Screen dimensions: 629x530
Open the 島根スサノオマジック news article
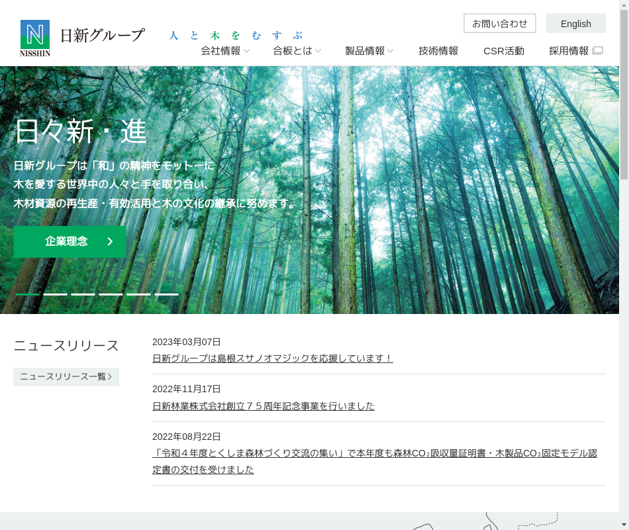pyautogui.click(x=272, y=358)
